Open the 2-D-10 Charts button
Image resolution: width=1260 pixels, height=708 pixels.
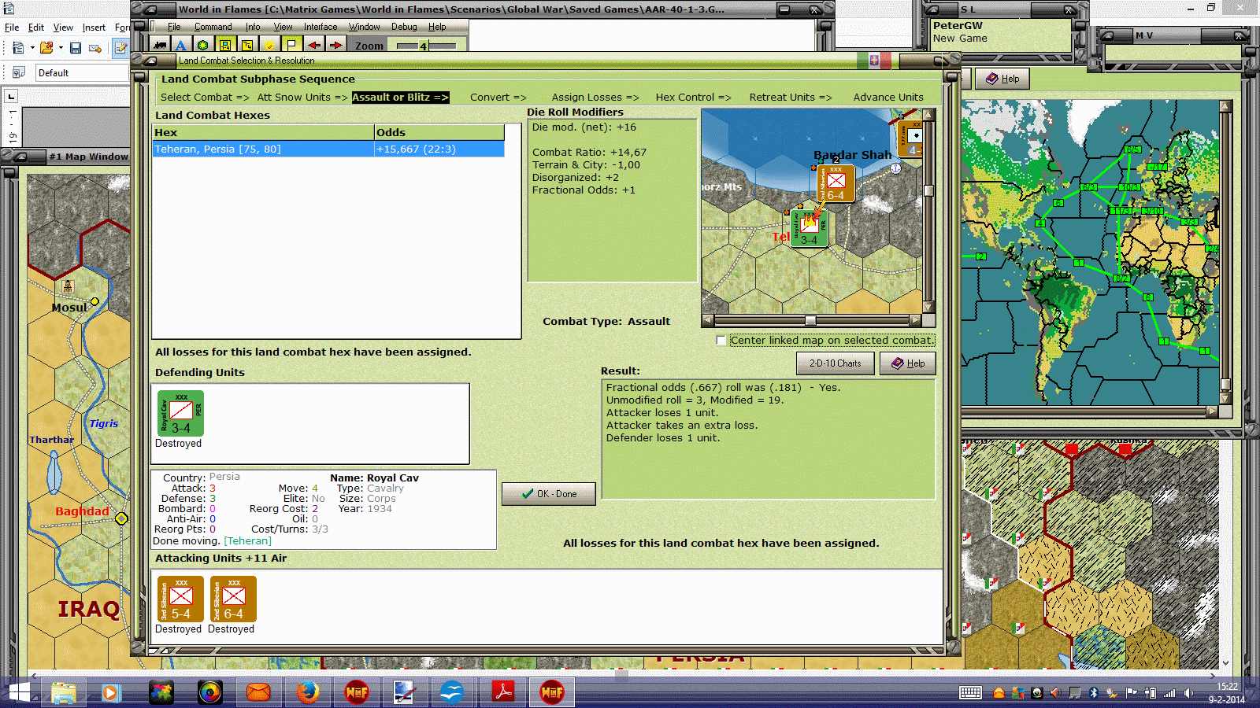coord(836,363)
